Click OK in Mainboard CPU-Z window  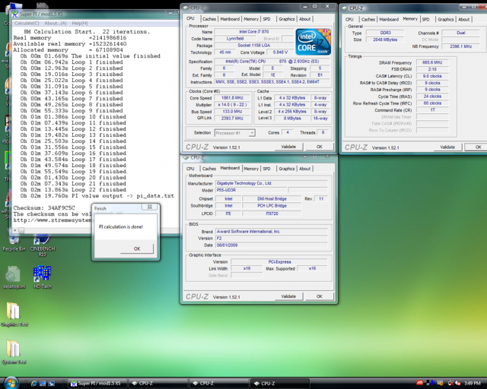pyautogui.click(x=320, y=296)
